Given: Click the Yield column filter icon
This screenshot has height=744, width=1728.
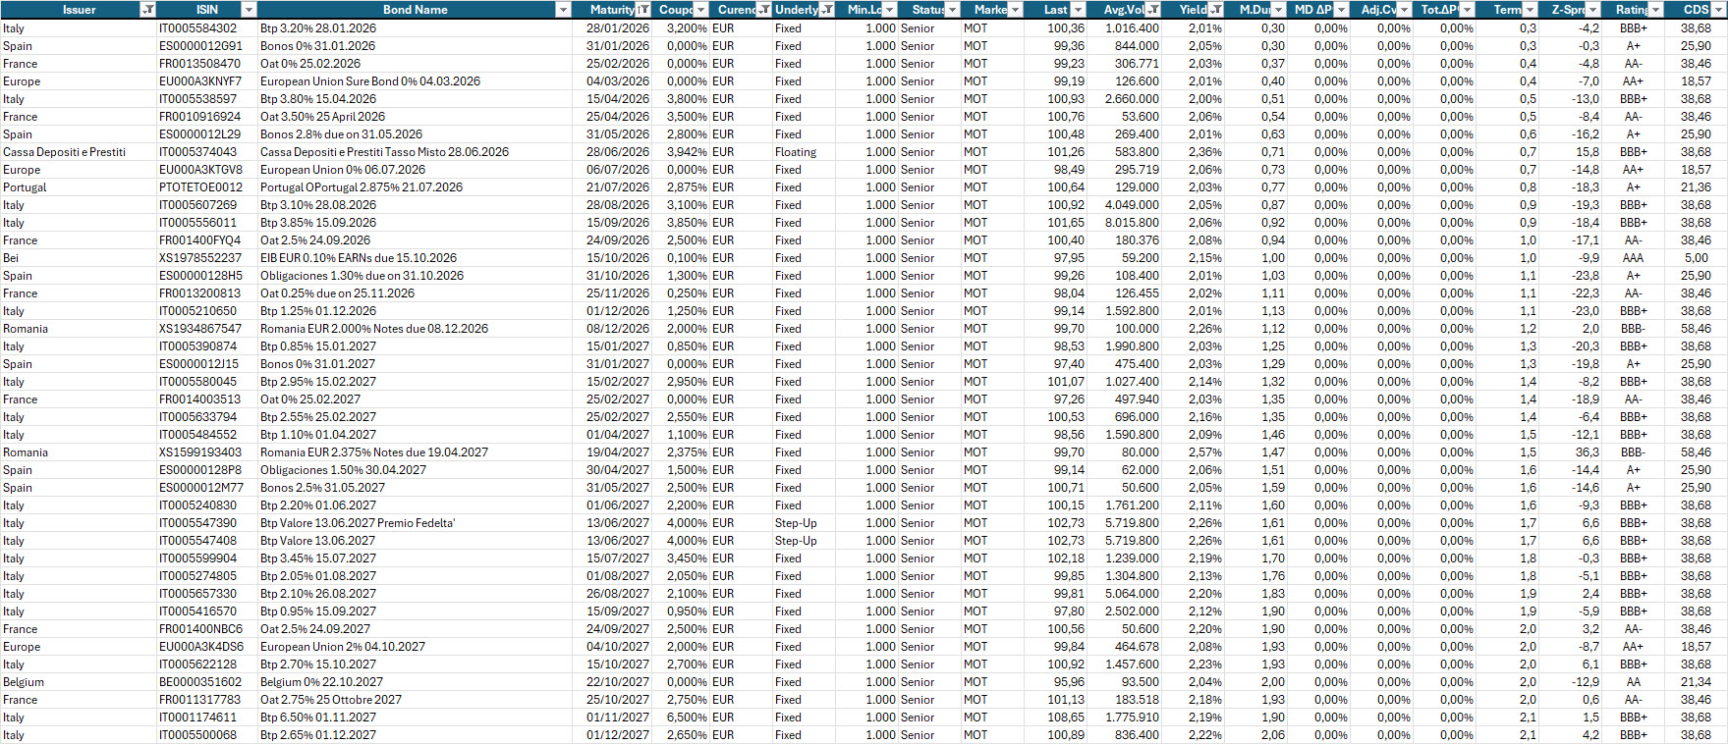Looking at the screenshot, I should click(x=1216, y=10).
